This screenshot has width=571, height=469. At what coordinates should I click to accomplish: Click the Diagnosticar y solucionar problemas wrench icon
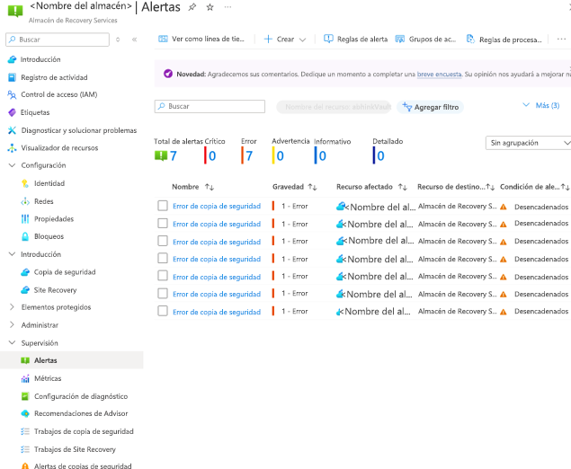[x=12, y=130]
